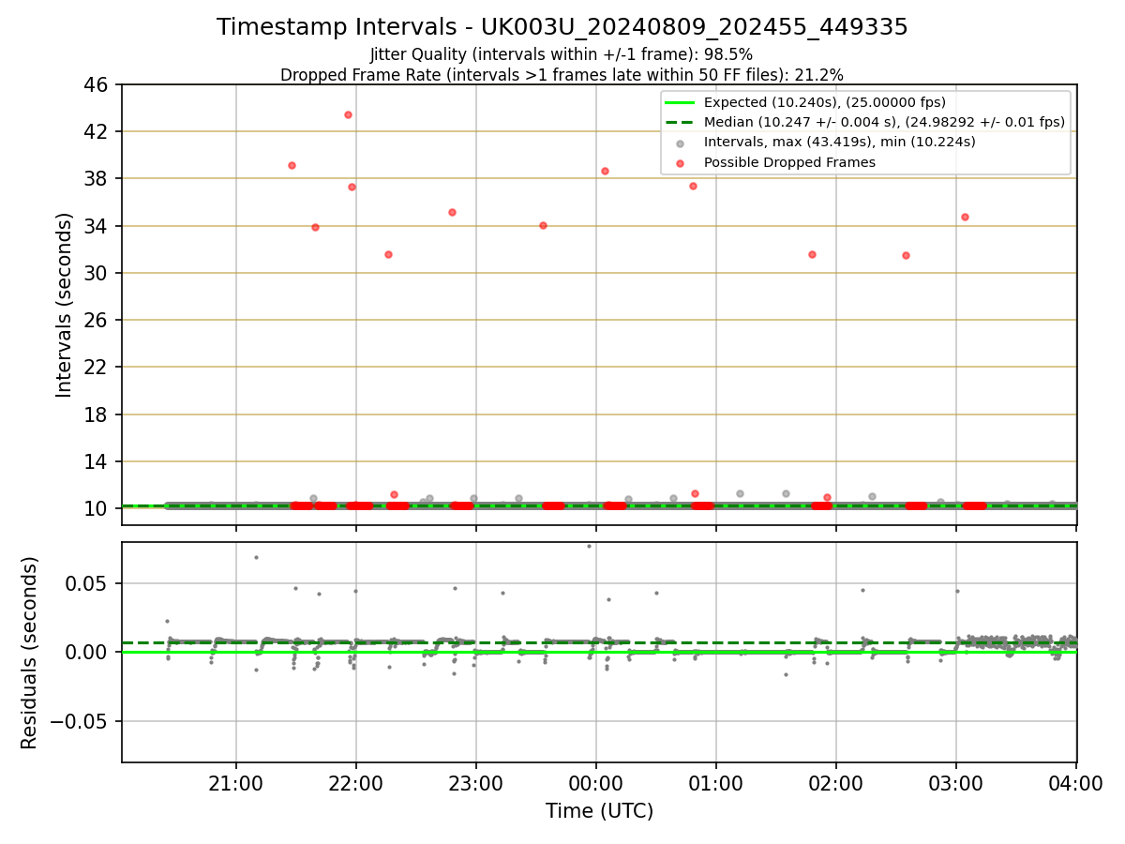This screenshot has width=1125, height=844.
Task: Click the highest red point near 43 seconds
Action: click(x=348, y=114)
